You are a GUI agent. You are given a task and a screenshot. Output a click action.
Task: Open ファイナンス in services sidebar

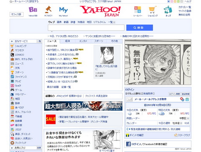pos(21,77)
